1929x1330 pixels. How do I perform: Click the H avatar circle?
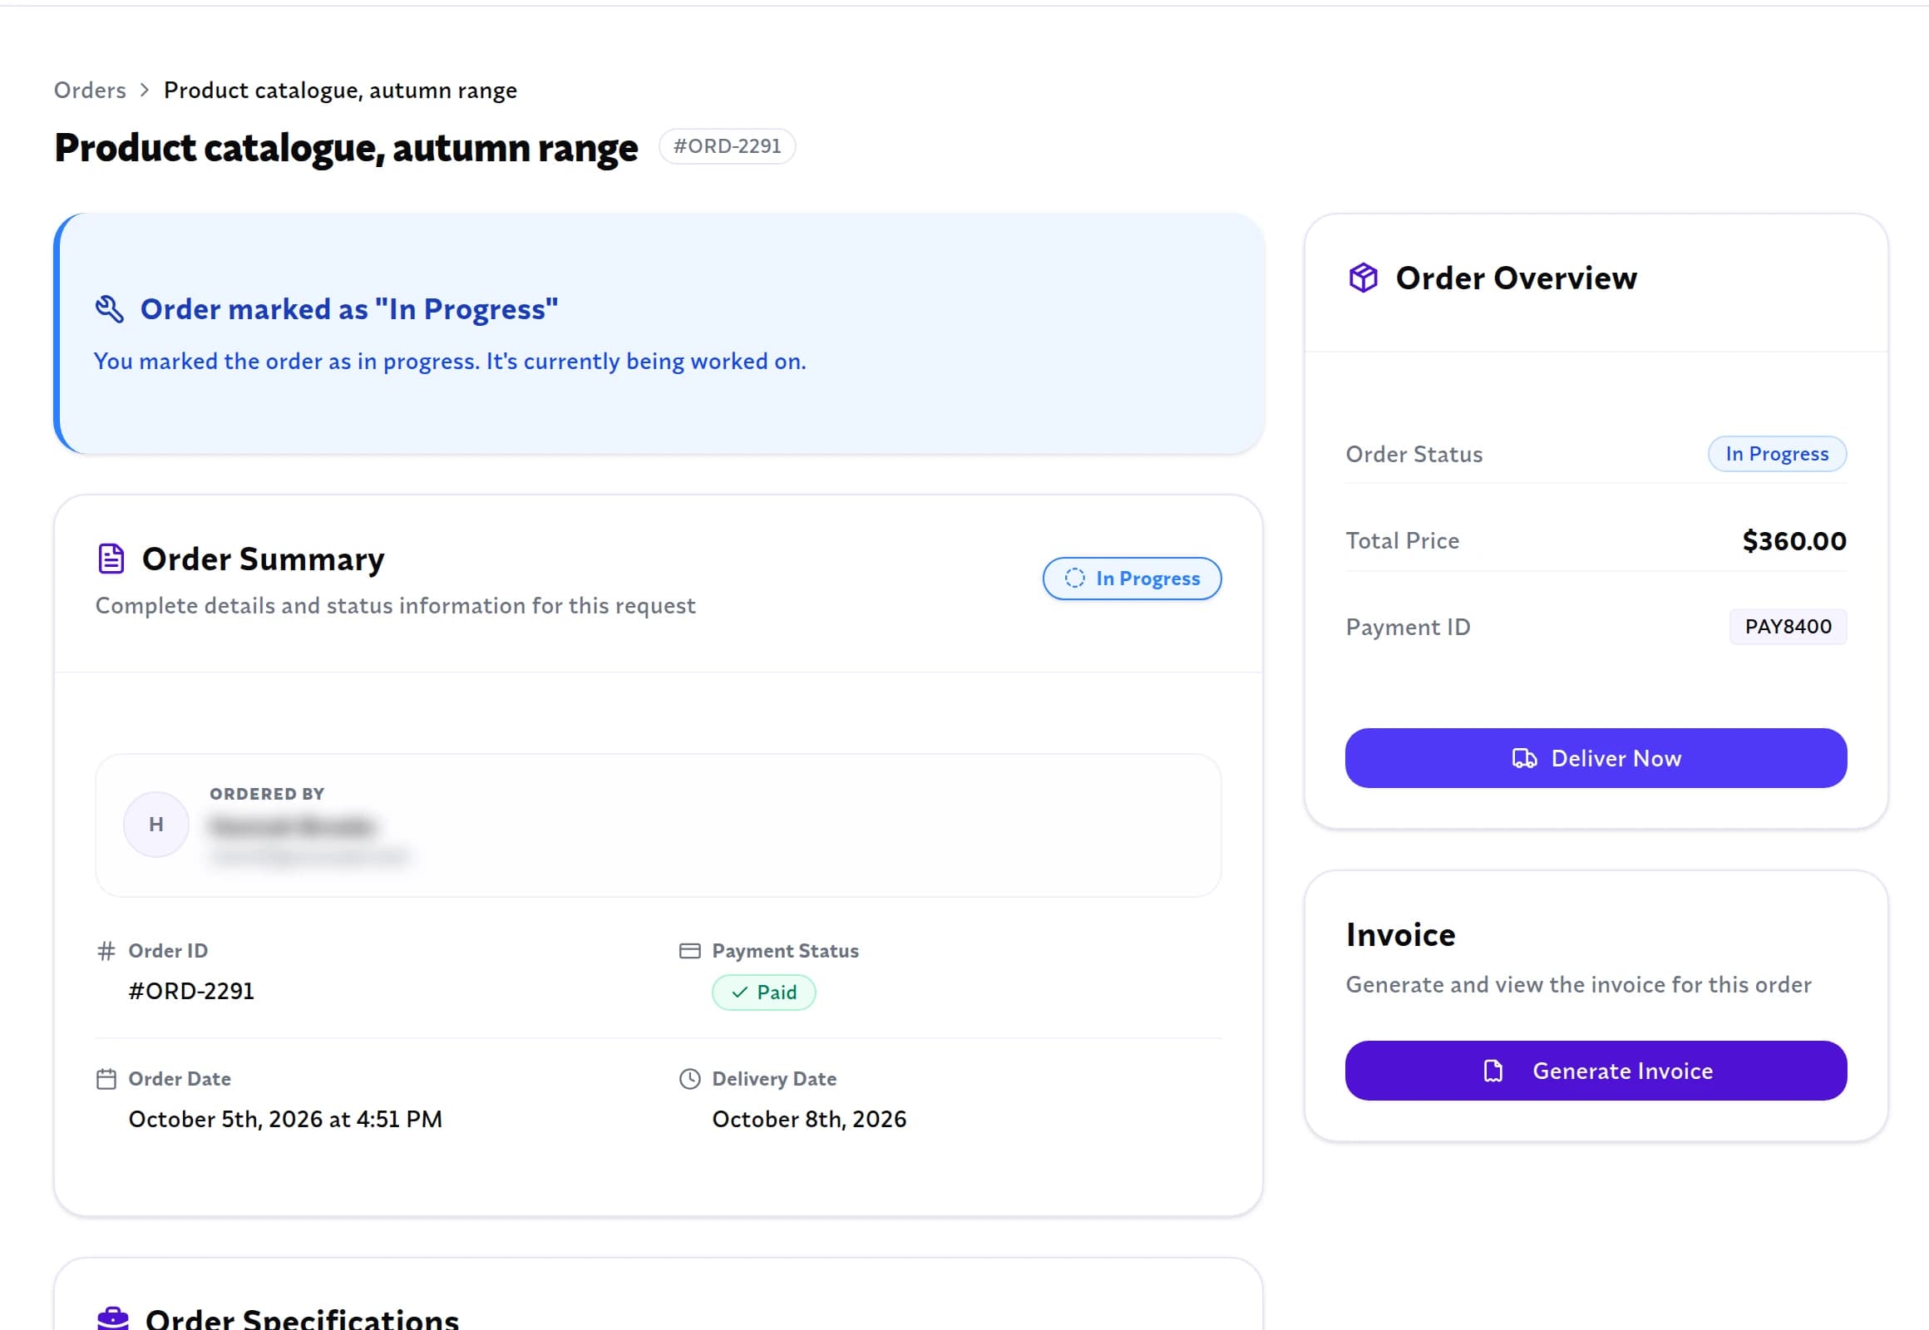pos(155,824)
